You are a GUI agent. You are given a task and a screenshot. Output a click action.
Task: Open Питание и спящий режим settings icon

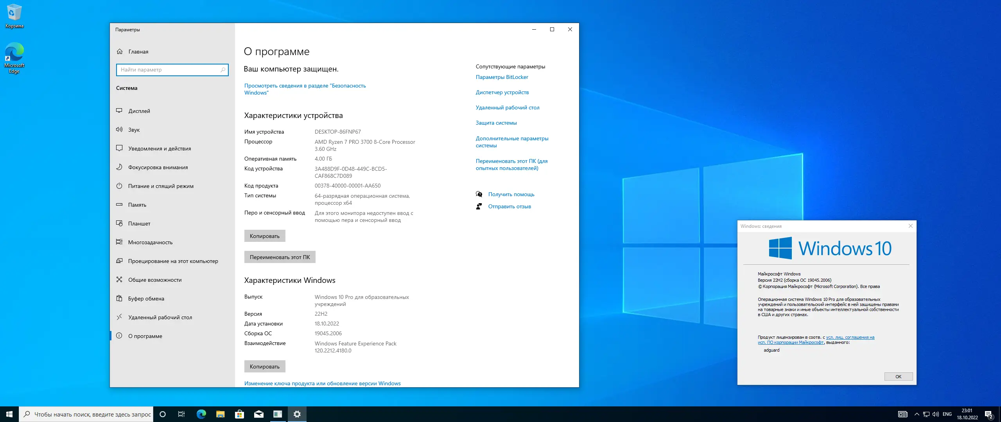pyautogui.click(x=120, y=186)
